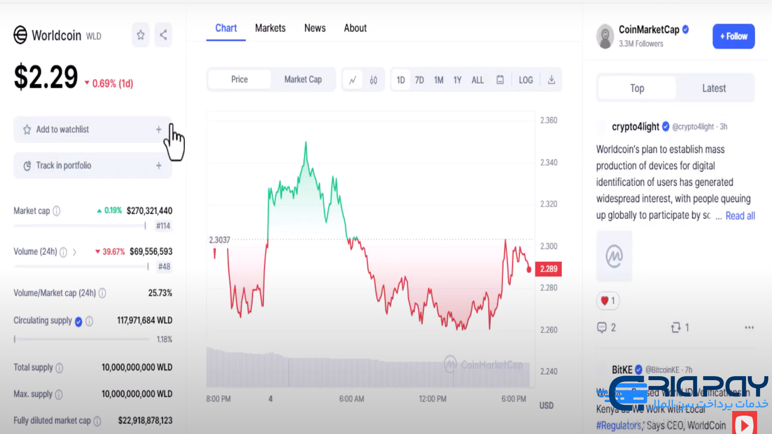772x434 pixels.
Task: Show Market cap info tooltip icon
Action: pos(57,211)
